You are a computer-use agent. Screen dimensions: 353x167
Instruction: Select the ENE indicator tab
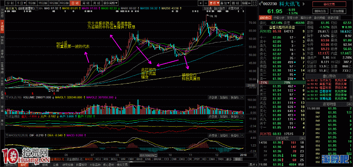148,159
